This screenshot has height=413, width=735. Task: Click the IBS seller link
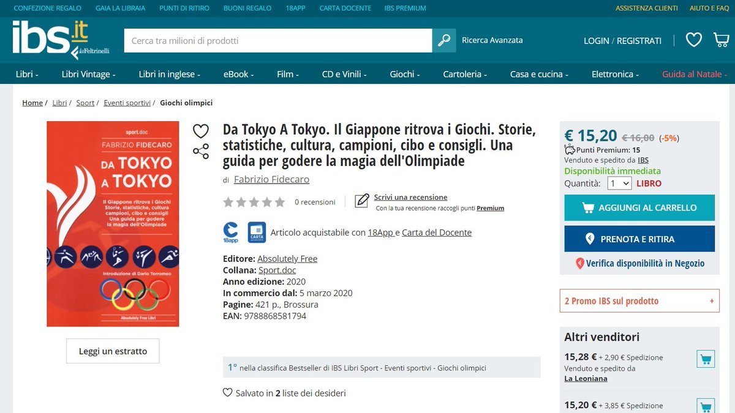pyautogui.click(x=643, y=160)
